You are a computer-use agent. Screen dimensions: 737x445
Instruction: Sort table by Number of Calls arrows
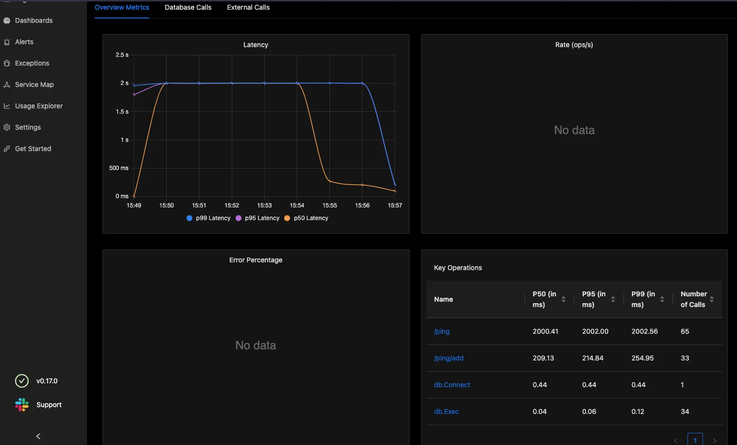point(712,299)
